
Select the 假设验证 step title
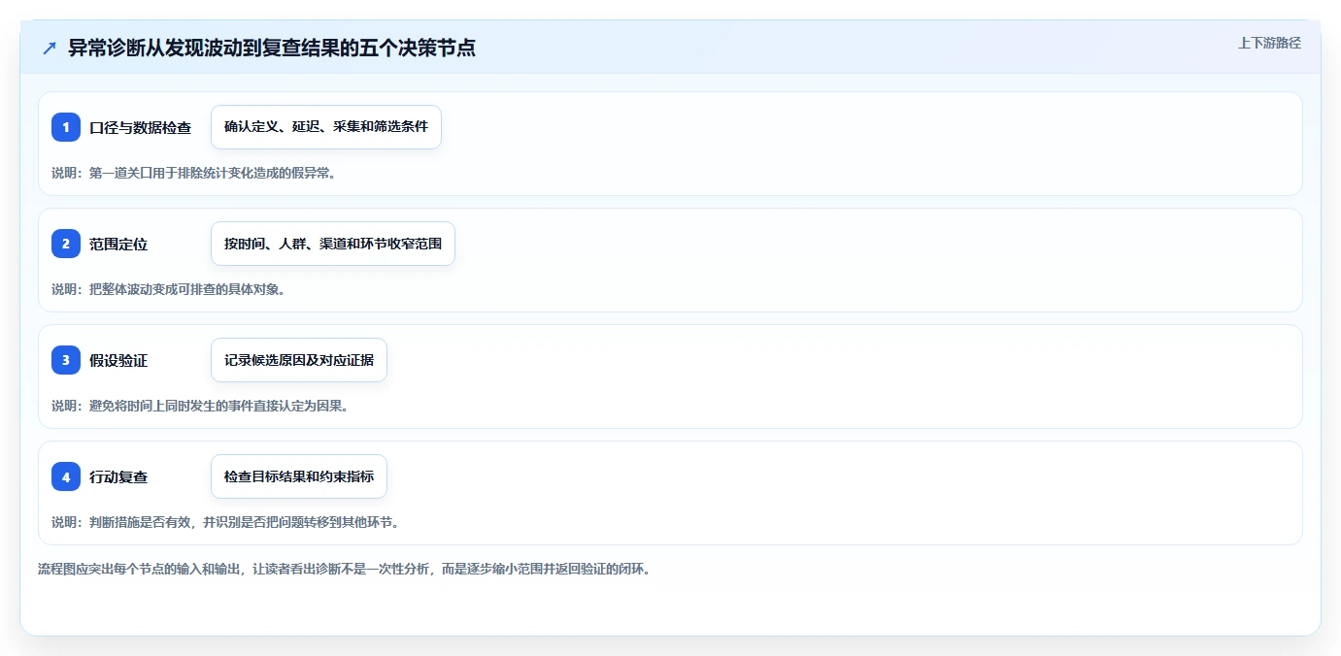[x=118, y=360]
